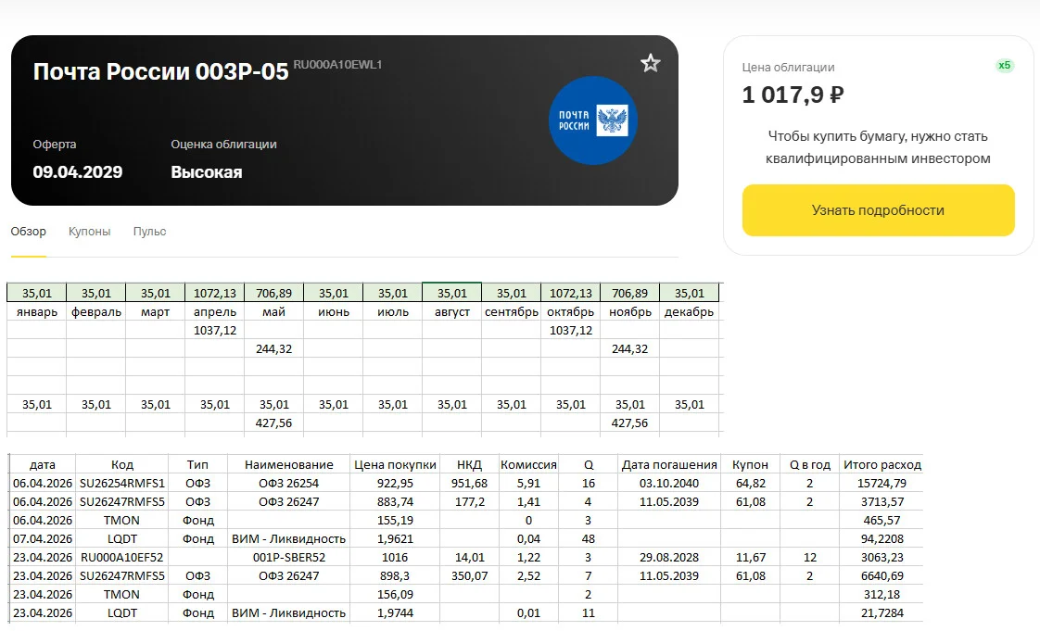The image size is (1040, 631).
Task: Click the Тип column header
Action: 197,464
